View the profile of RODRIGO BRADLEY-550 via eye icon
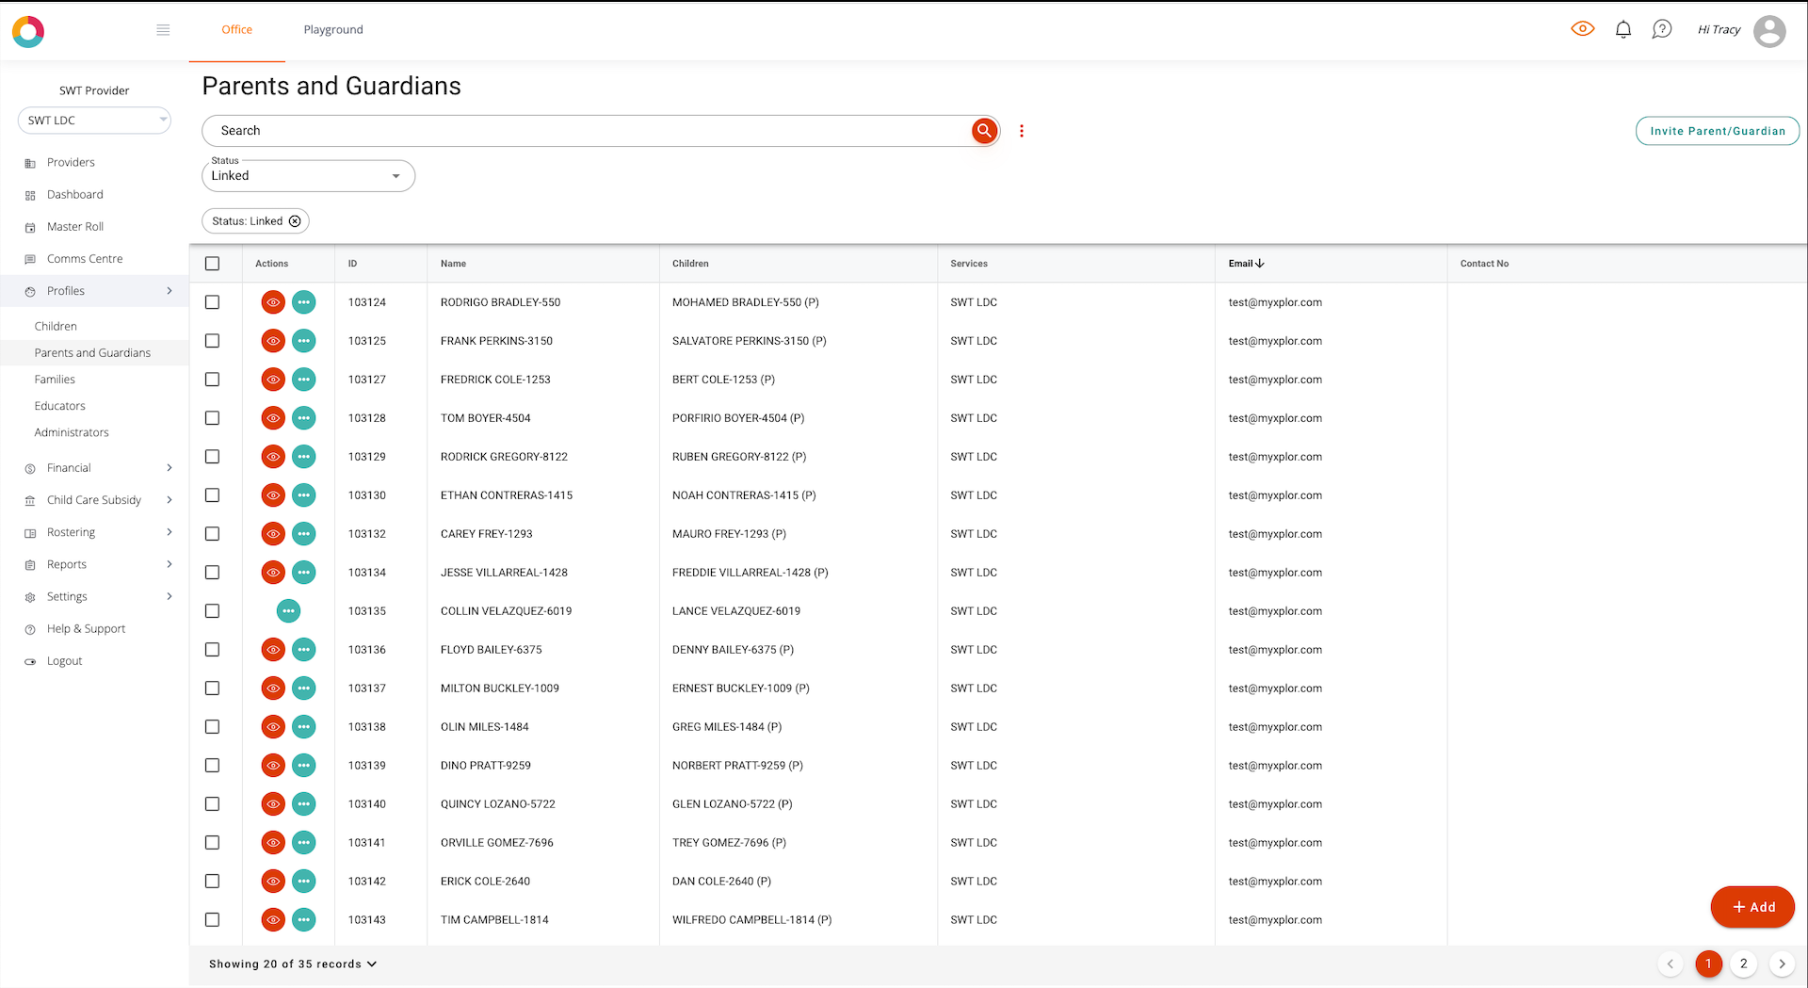The height and width of the screenshot is (988, 1808). (x=273, y=302)
